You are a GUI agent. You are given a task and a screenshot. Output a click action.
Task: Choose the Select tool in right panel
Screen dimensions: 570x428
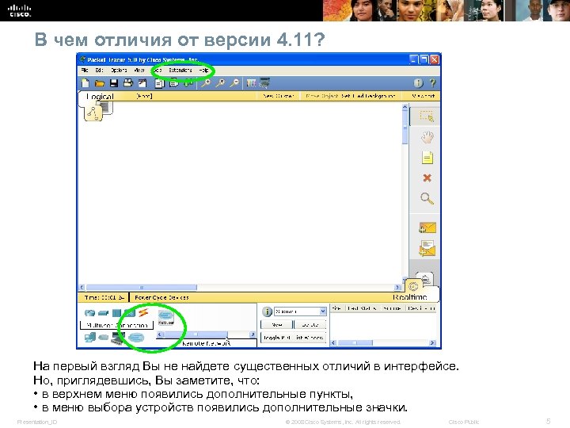pos(426,117)
